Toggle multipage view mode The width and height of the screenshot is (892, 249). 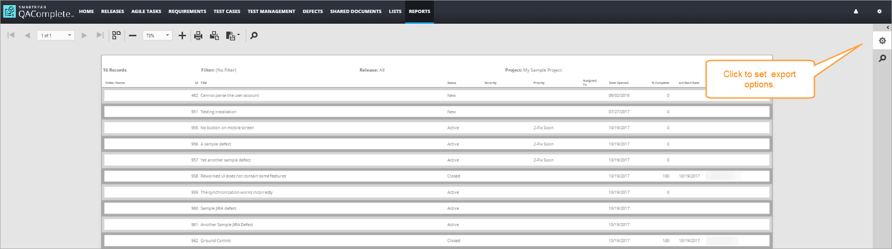tap(116, 35)
